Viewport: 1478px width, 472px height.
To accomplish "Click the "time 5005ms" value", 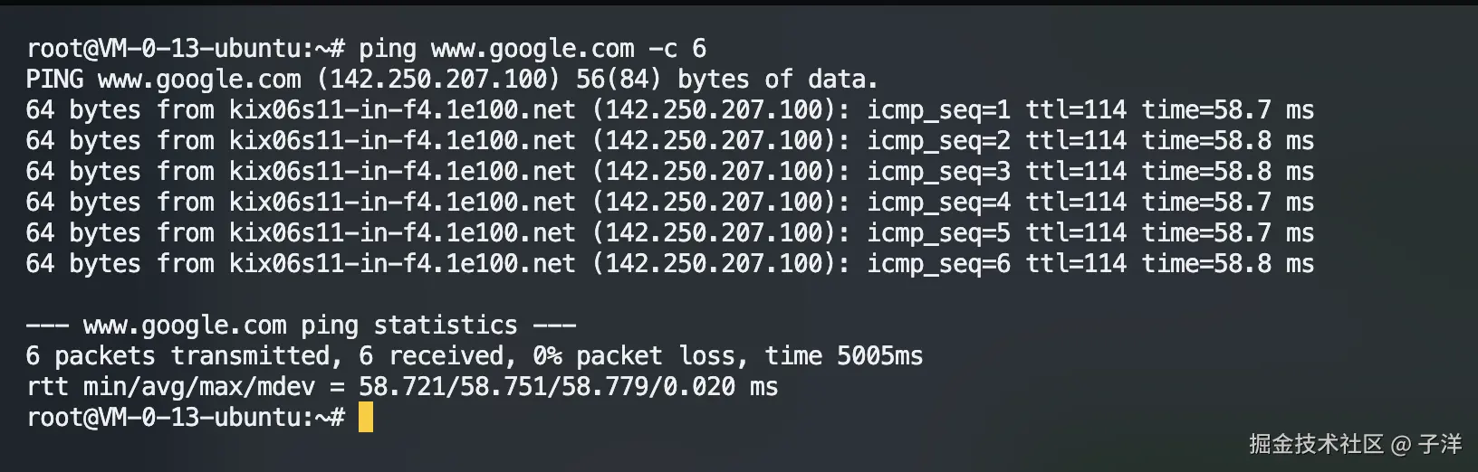I will pyautogui.click(x=843, y=356).
